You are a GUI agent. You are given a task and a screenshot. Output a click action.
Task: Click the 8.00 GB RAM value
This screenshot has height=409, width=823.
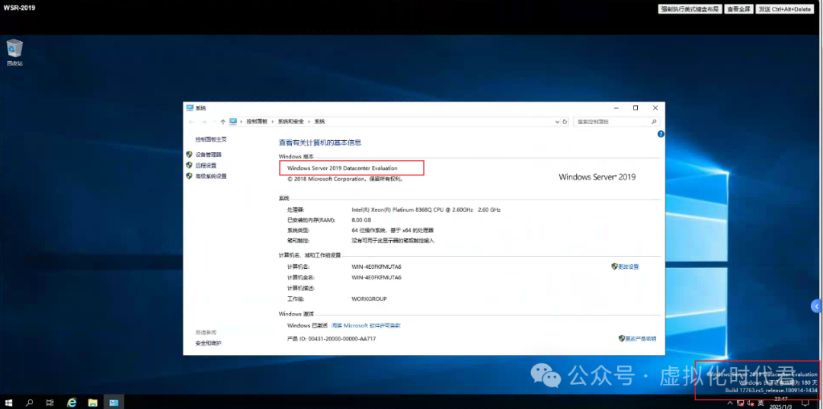tap(361, 219)
